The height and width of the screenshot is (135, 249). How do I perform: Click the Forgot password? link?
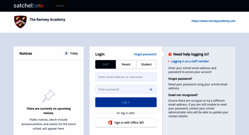coord(145,54)
